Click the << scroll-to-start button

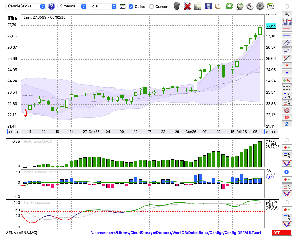pos(10,132)
